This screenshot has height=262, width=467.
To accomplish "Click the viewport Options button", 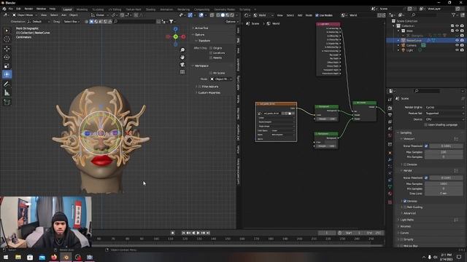I will pos(232,22).
